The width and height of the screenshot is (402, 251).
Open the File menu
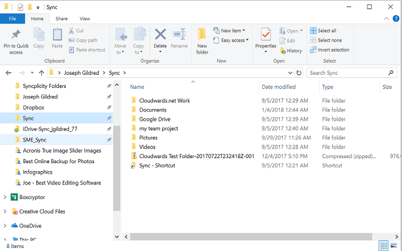click(13, 19)
